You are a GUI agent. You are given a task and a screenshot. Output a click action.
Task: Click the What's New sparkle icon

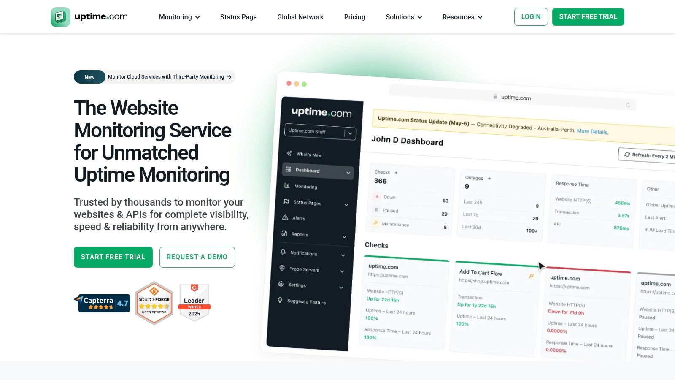point(289,154)
